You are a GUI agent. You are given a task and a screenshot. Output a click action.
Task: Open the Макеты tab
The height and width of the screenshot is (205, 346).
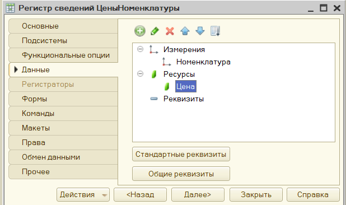(63, 128)
